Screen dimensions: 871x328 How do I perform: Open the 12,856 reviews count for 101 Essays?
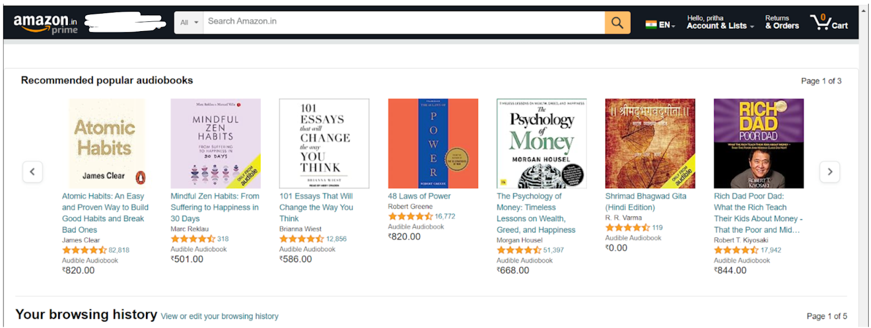click(x=336, y=239)
